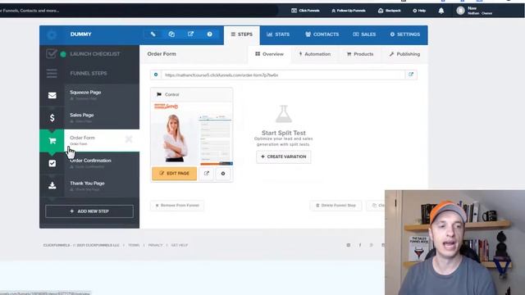Click the Funnel Steps hamburger icon

pyautogui.click(x=52, y=73)
